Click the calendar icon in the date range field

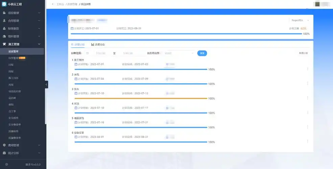tap(87, 53)
